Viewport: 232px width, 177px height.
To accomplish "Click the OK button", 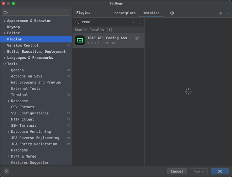I will pyautogui.click(x=220, y=171).
